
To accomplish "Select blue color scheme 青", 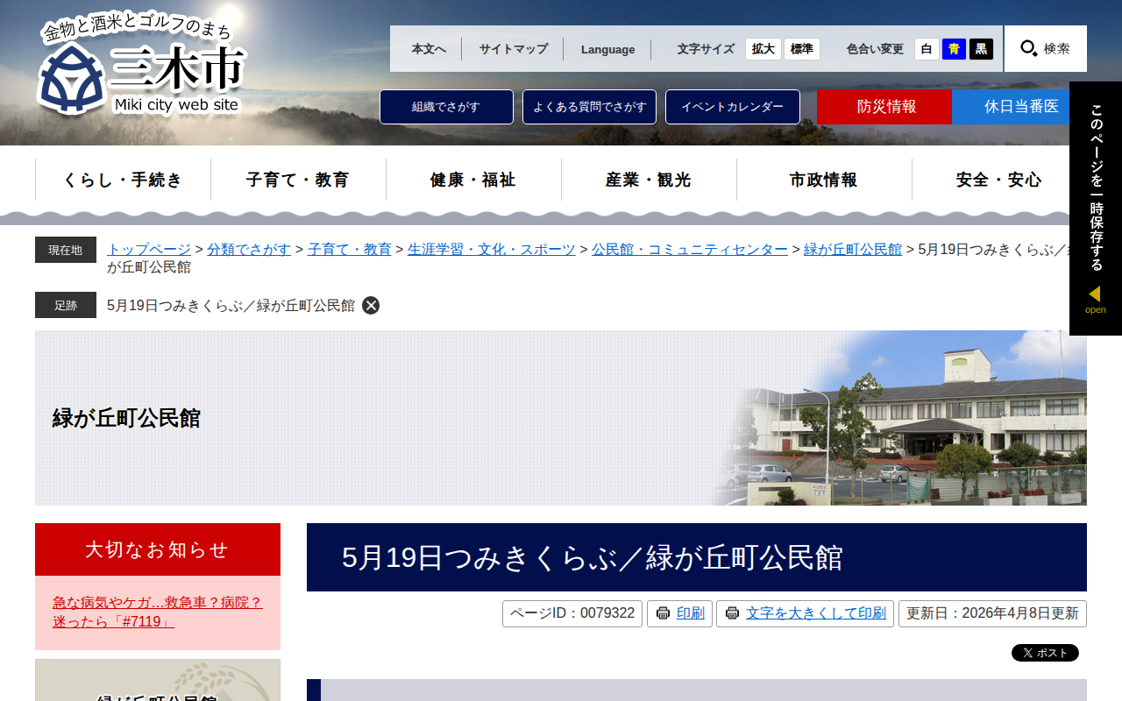I will (x=954, y=49).
